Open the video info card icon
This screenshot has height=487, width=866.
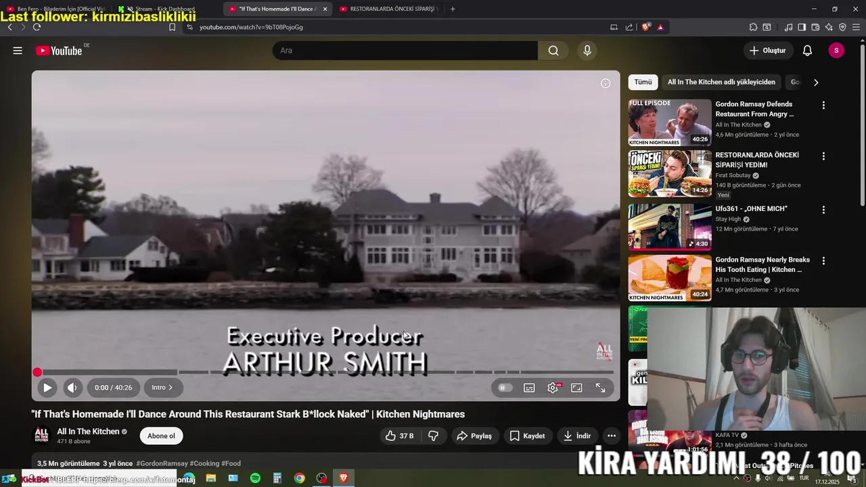coord(606,83)
